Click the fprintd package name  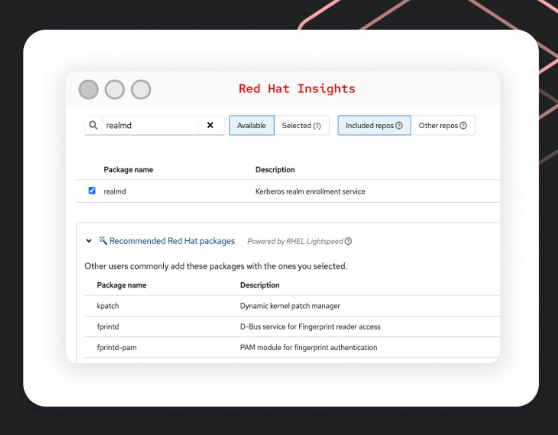pos(108,327)
